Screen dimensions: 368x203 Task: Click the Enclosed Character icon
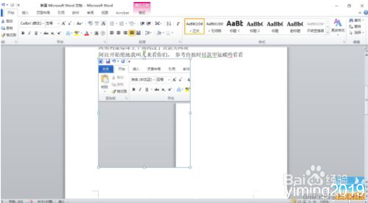click(x=103, y=33)
